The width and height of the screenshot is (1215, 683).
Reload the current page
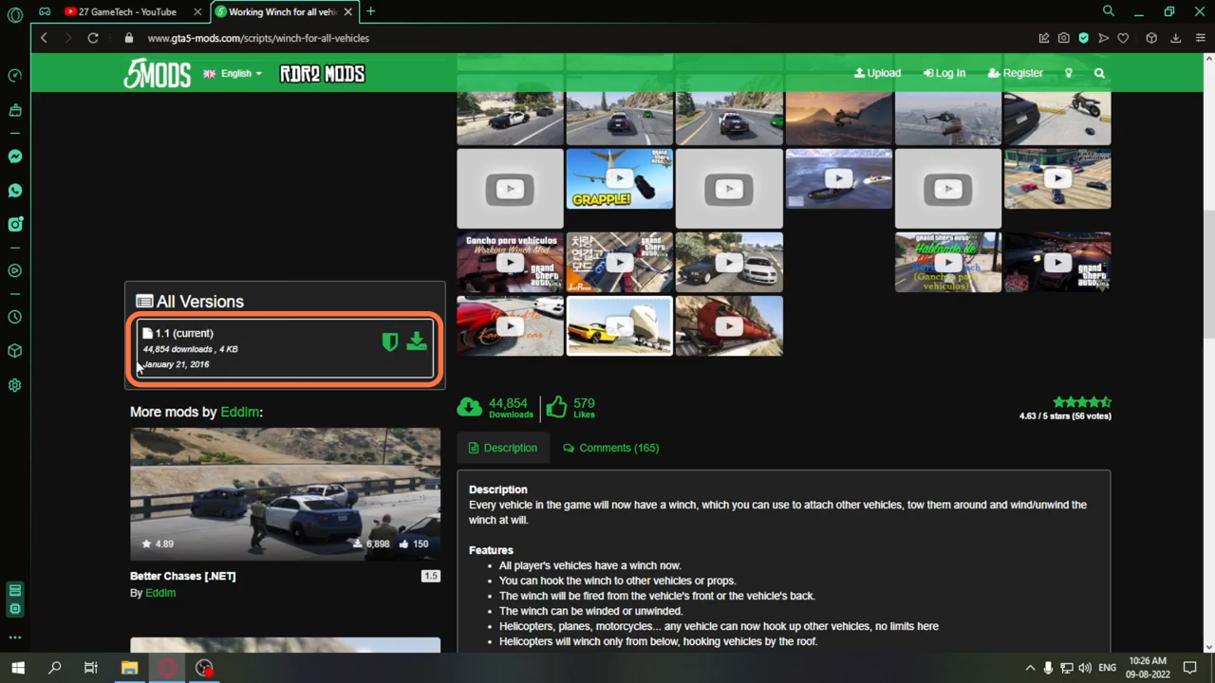[x=93, y=38]
